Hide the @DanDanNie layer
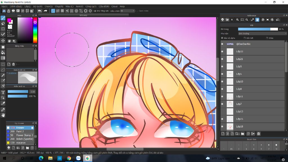Image resolution: width=288 pixels, height=162 pixels. 222,44
